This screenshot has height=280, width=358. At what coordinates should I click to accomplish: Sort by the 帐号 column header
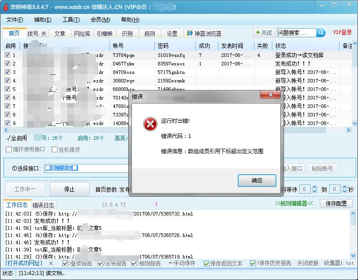pos(132,46)
